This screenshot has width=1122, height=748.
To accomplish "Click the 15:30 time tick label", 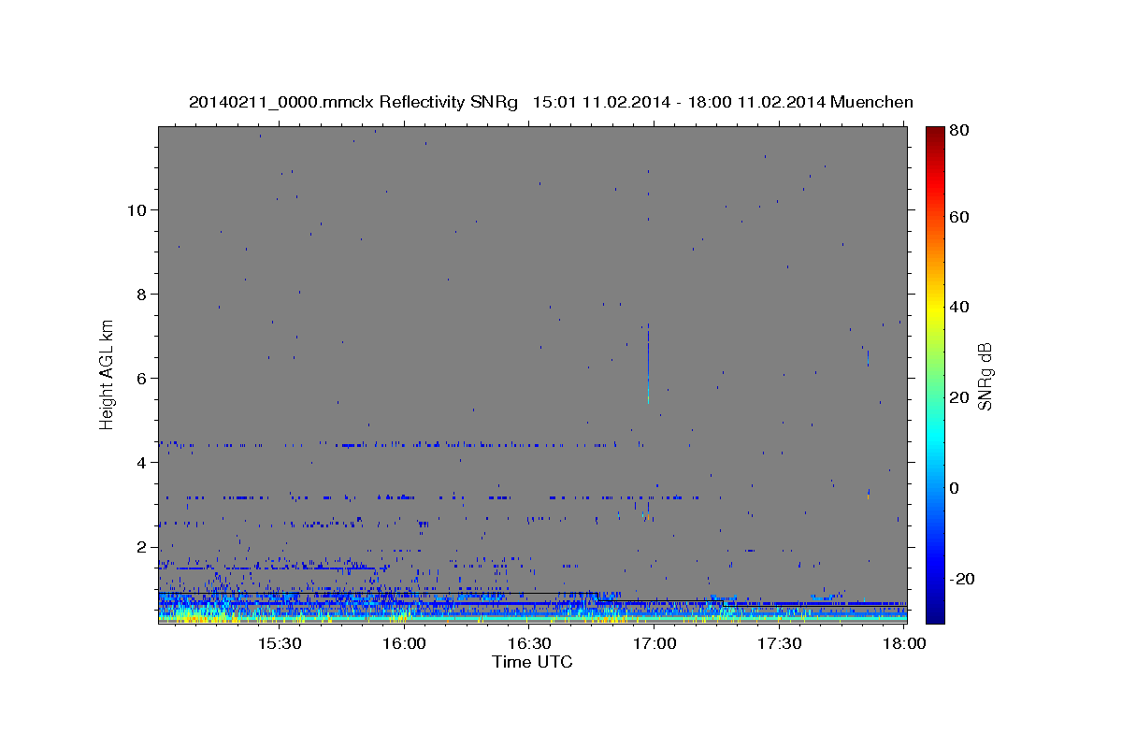I will [279, 643].
